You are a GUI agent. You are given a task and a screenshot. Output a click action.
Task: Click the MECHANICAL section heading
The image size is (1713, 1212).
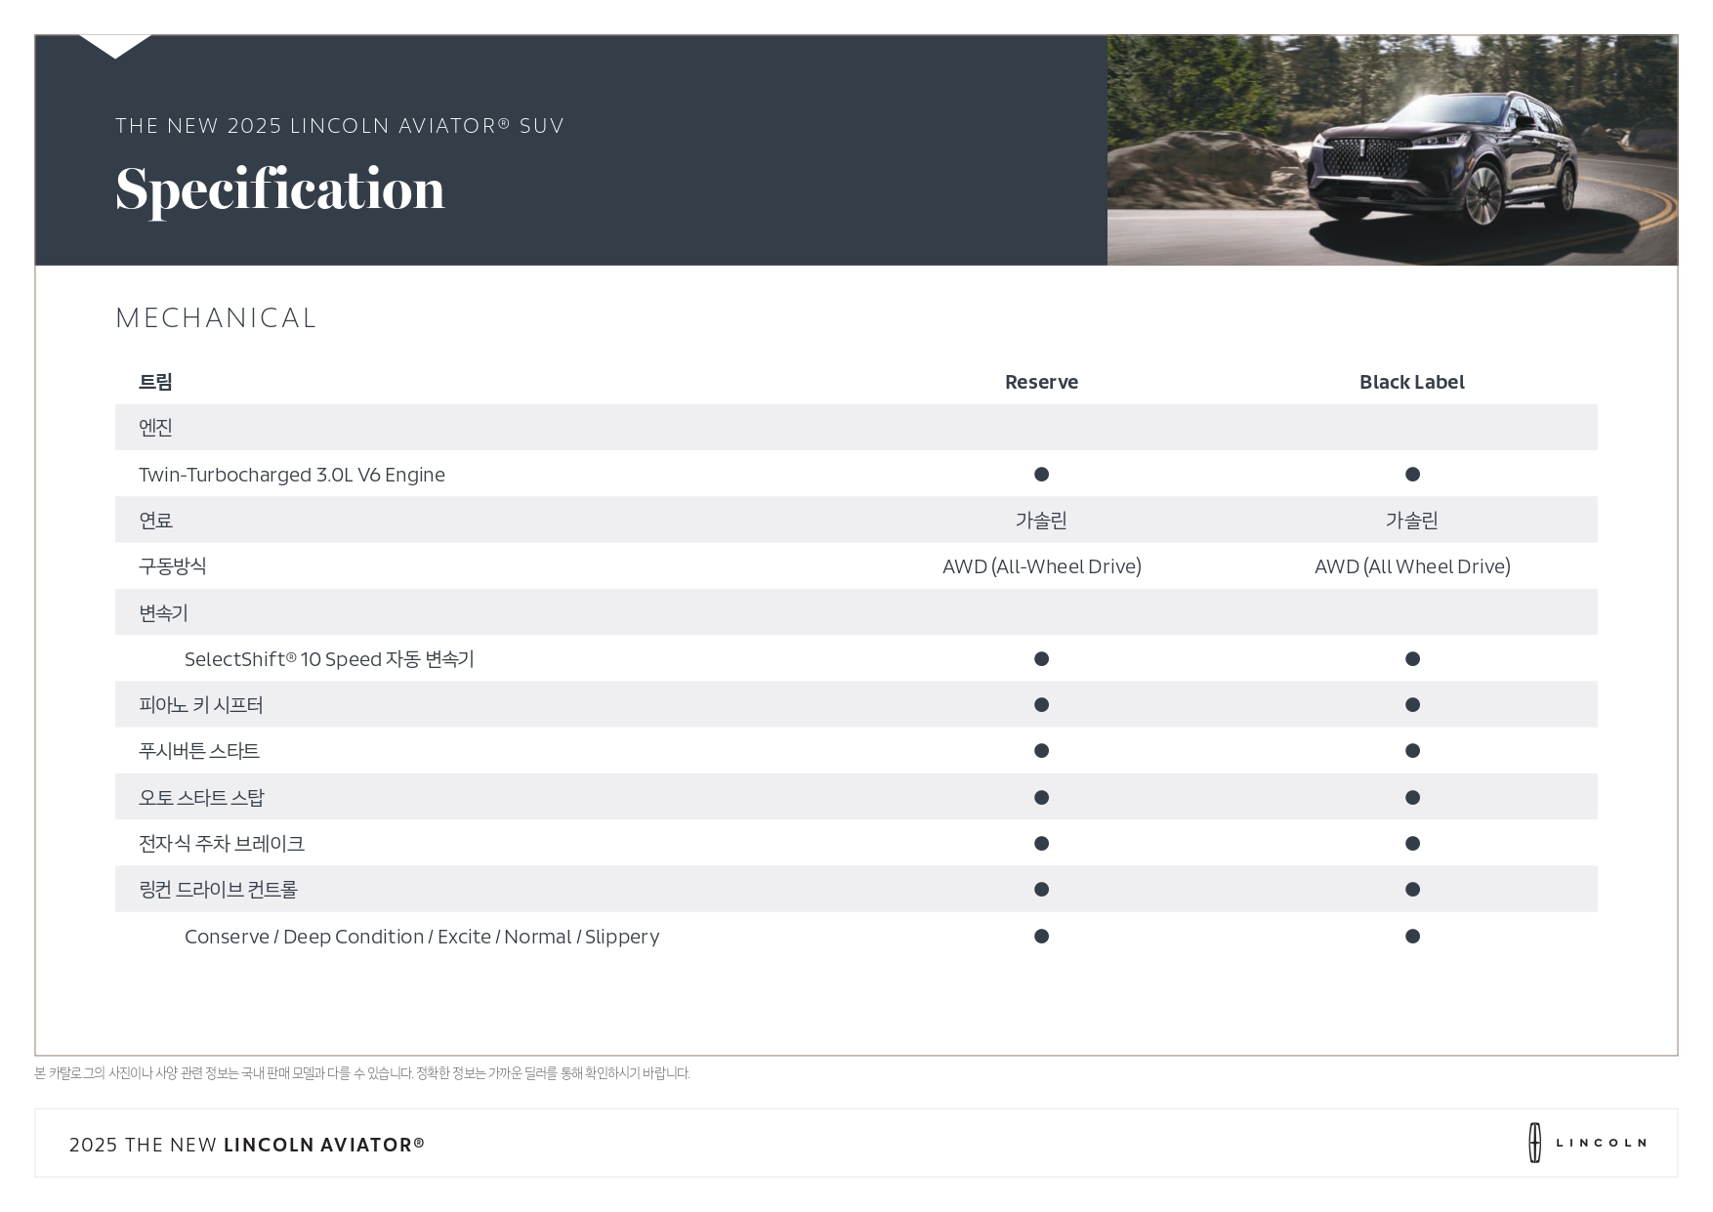216,318
